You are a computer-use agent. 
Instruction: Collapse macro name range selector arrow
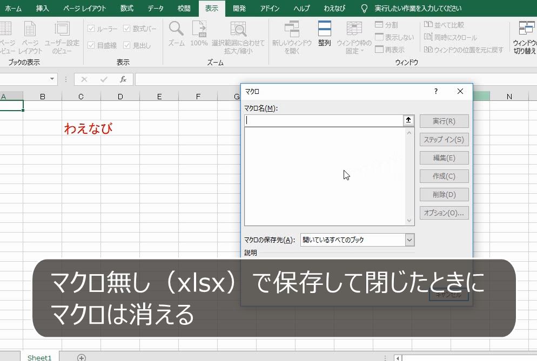[x=408, y=120]
